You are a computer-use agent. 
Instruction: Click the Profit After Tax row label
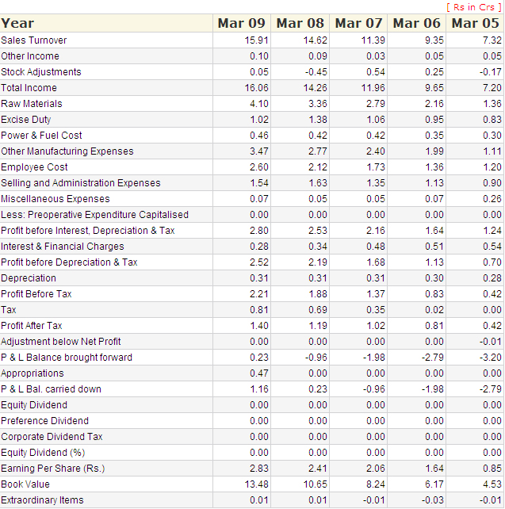32,326
